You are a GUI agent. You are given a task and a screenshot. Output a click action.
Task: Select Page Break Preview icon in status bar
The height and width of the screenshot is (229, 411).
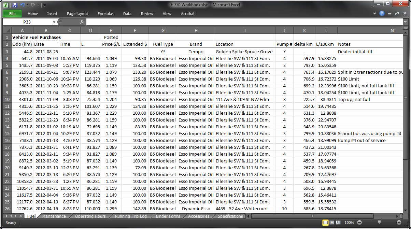click(x=338, y=223)
